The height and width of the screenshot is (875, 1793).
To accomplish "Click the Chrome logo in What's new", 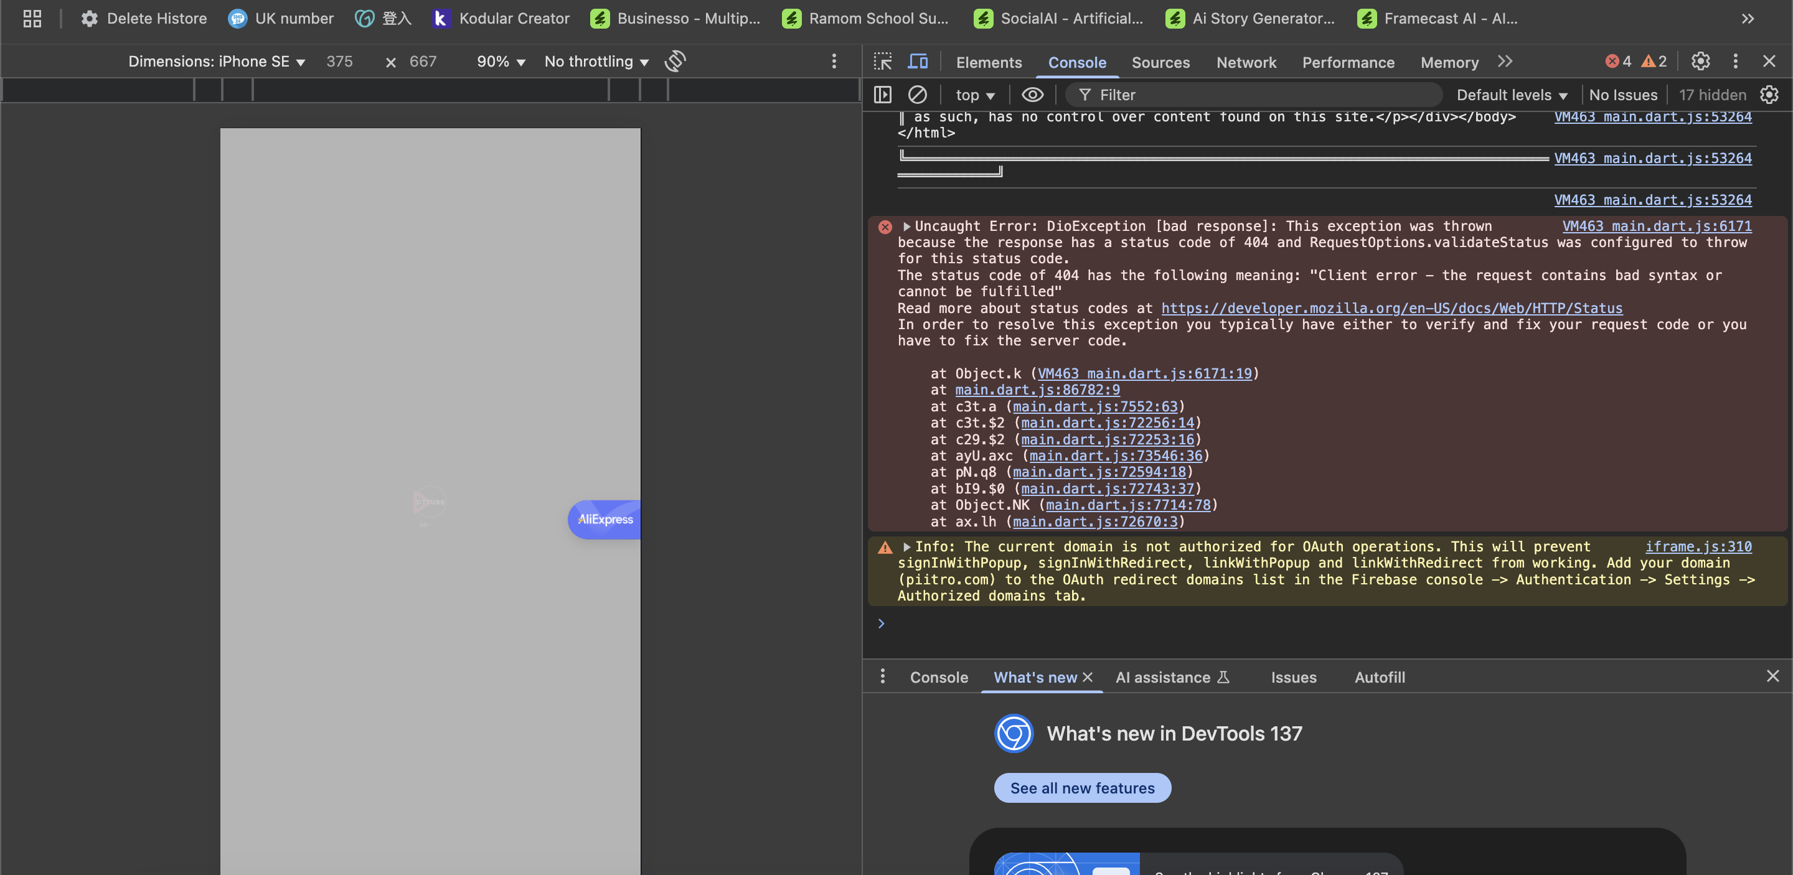I will point(1014,733).
